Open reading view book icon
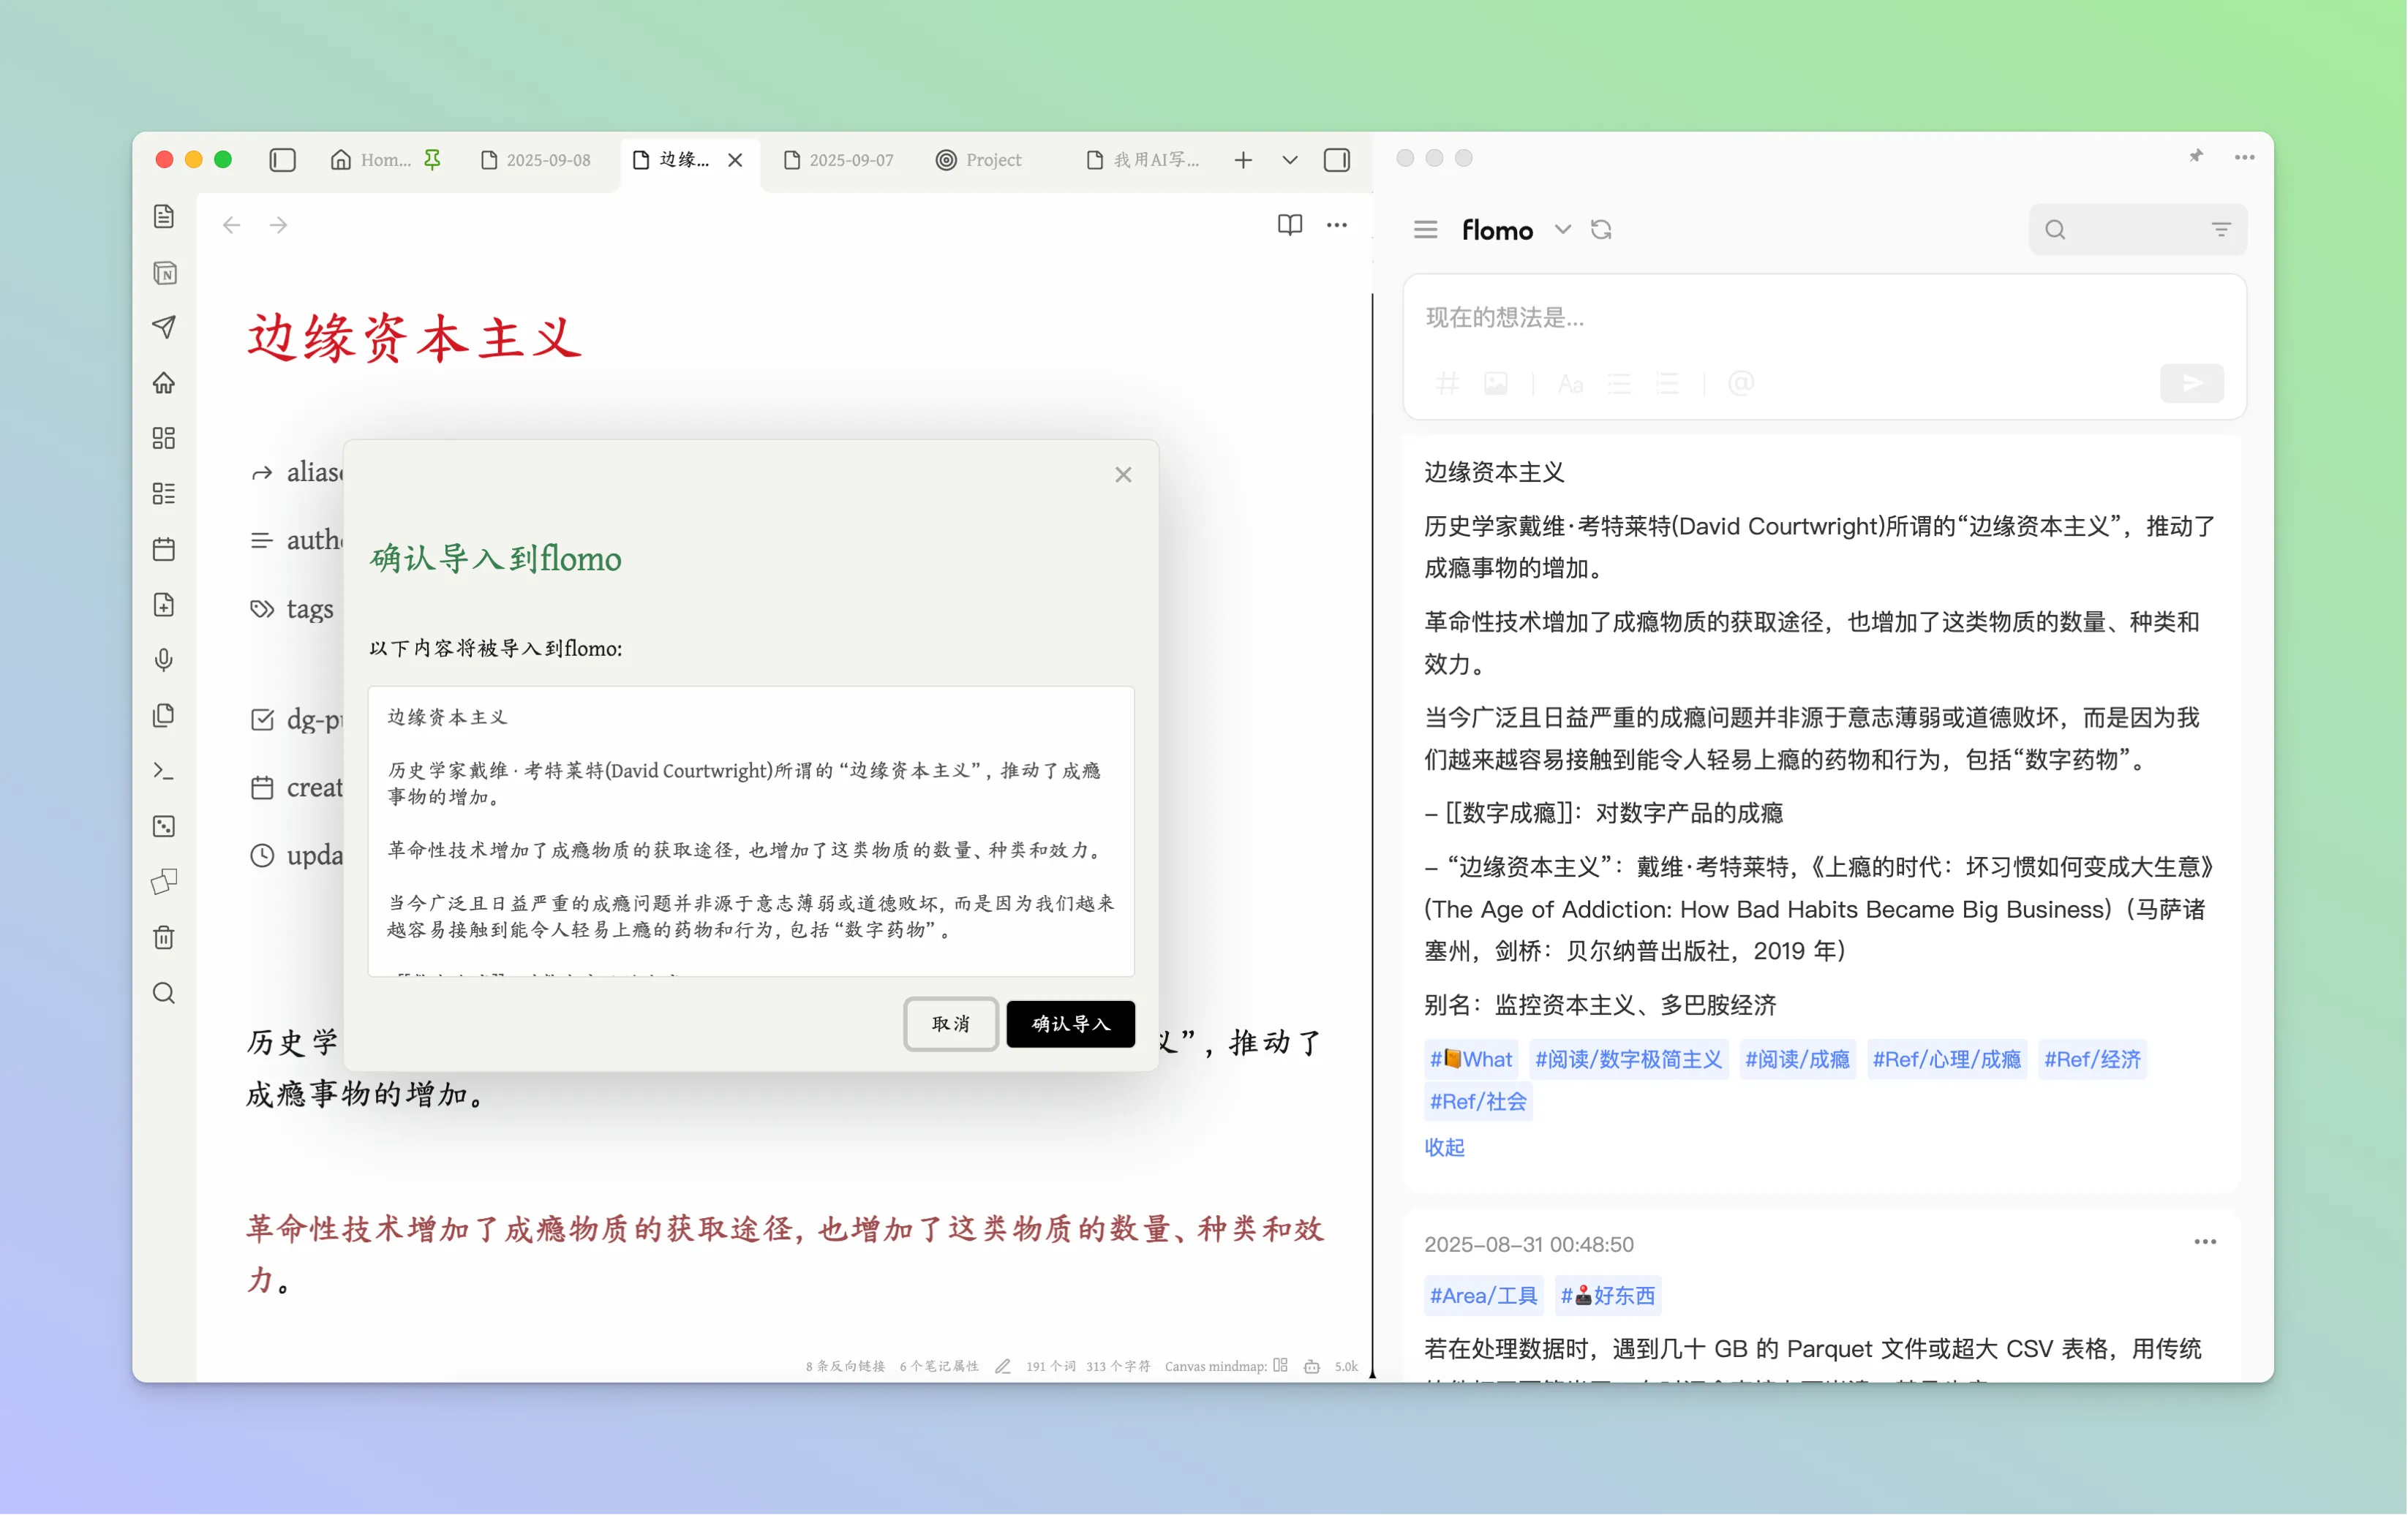 [x=1289, y=225]
